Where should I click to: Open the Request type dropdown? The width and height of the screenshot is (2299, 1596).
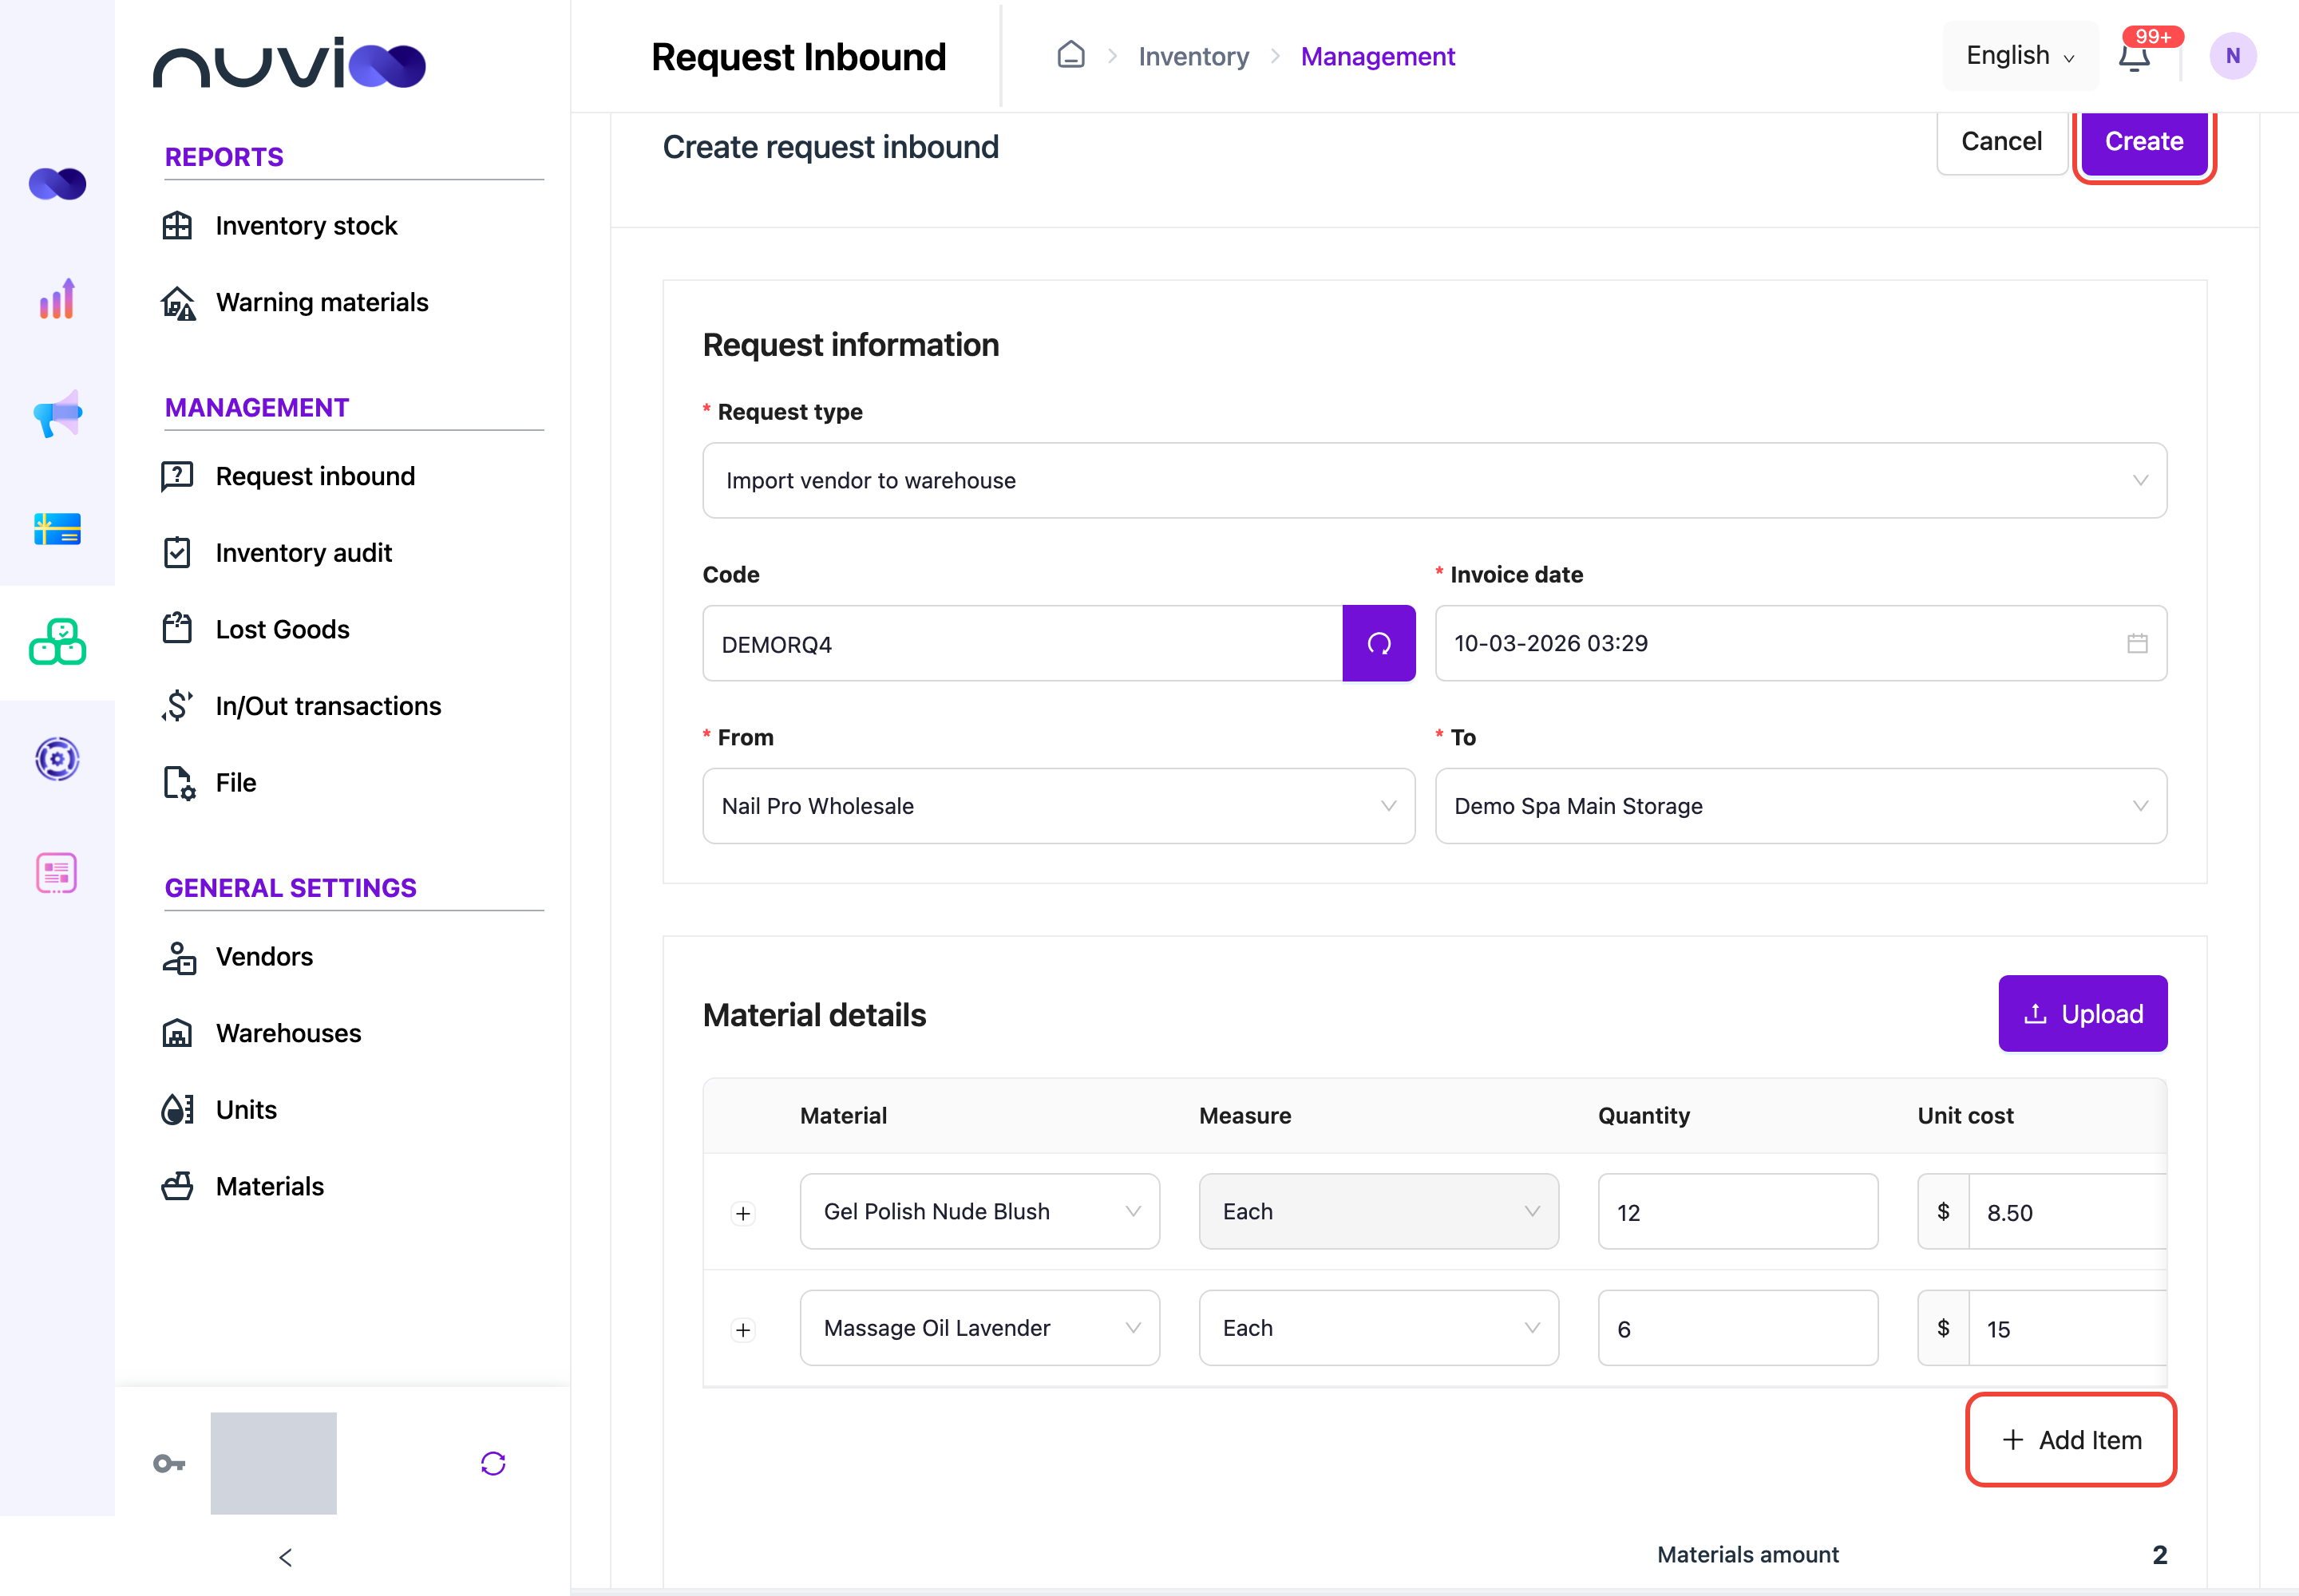(1434, 480)
